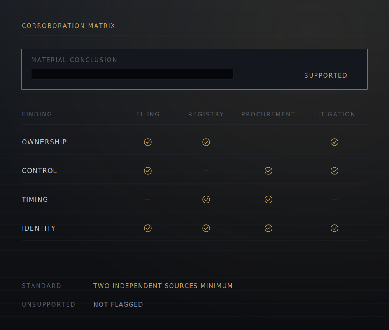
Task: Click the Control Procurement check icon
Action: tap(268, 171)
